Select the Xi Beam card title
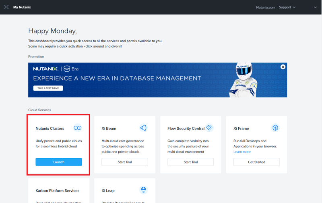Viewport: 322px width, 203px height. (x=109, y=128)
